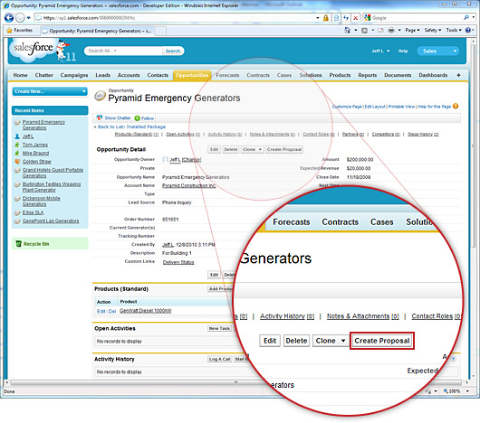
Task: Open the Search All scope dropdown
Action: pyautogui.click(x=115, y=51)
